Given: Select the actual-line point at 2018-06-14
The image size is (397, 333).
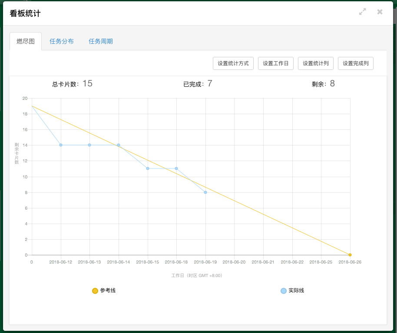Looking at the screenshot, I should coord(119,145).
